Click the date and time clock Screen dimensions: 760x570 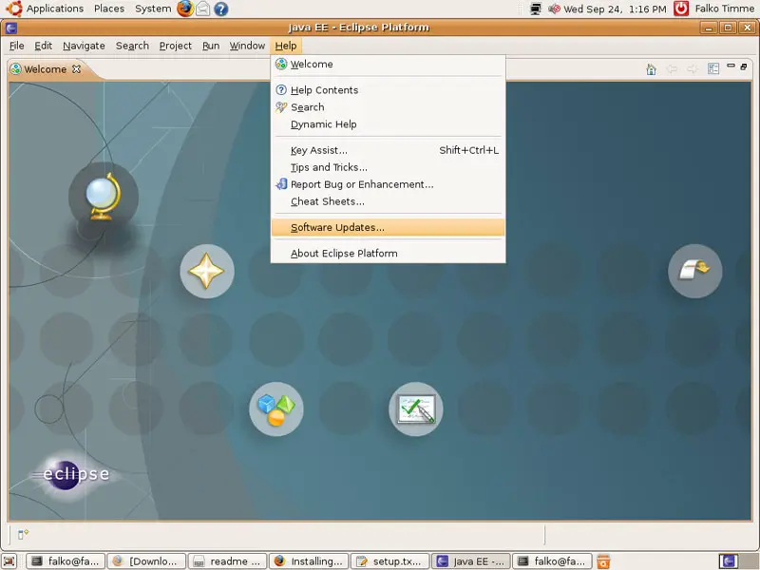[x=615, y=9]
